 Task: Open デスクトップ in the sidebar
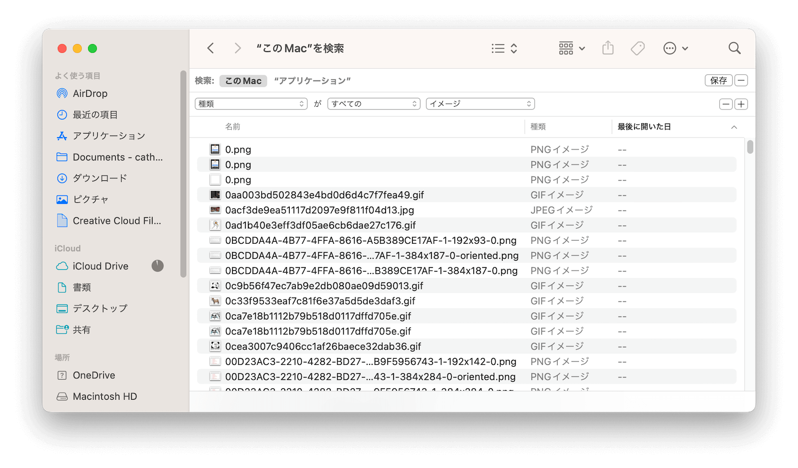(x=92, y=309)
